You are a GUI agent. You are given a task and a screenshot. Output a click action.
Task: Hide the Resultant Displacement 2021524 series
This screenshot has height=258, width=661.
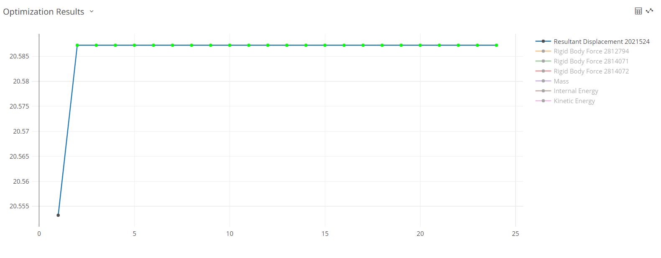pos(601,41)
